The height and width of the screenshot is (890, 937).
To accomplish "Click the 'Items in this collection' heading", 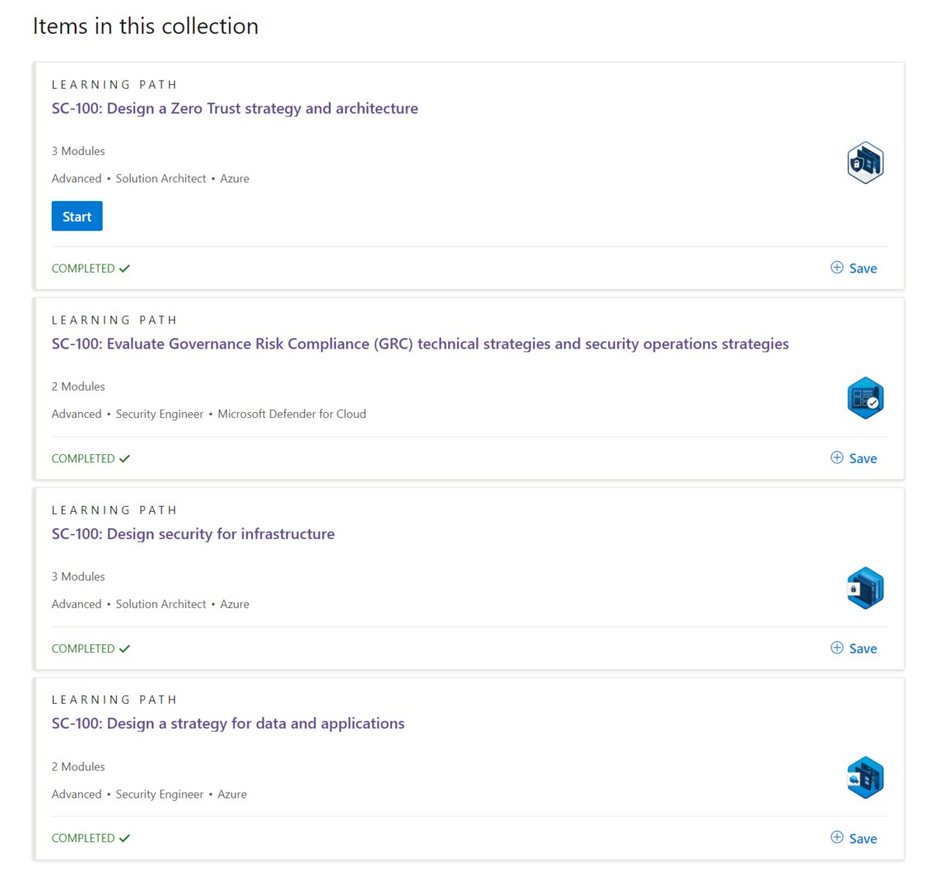I will coord(146,26).
